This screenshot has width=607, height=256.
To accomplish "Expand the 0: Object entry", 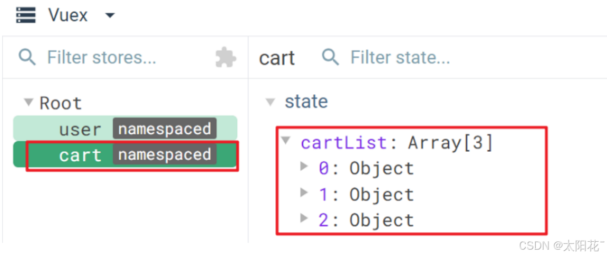I will 305,166.
